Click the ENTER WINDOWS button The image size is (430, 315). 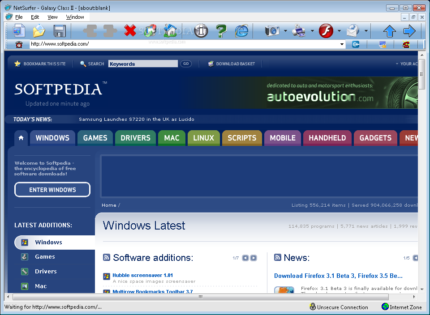point(52,190)
